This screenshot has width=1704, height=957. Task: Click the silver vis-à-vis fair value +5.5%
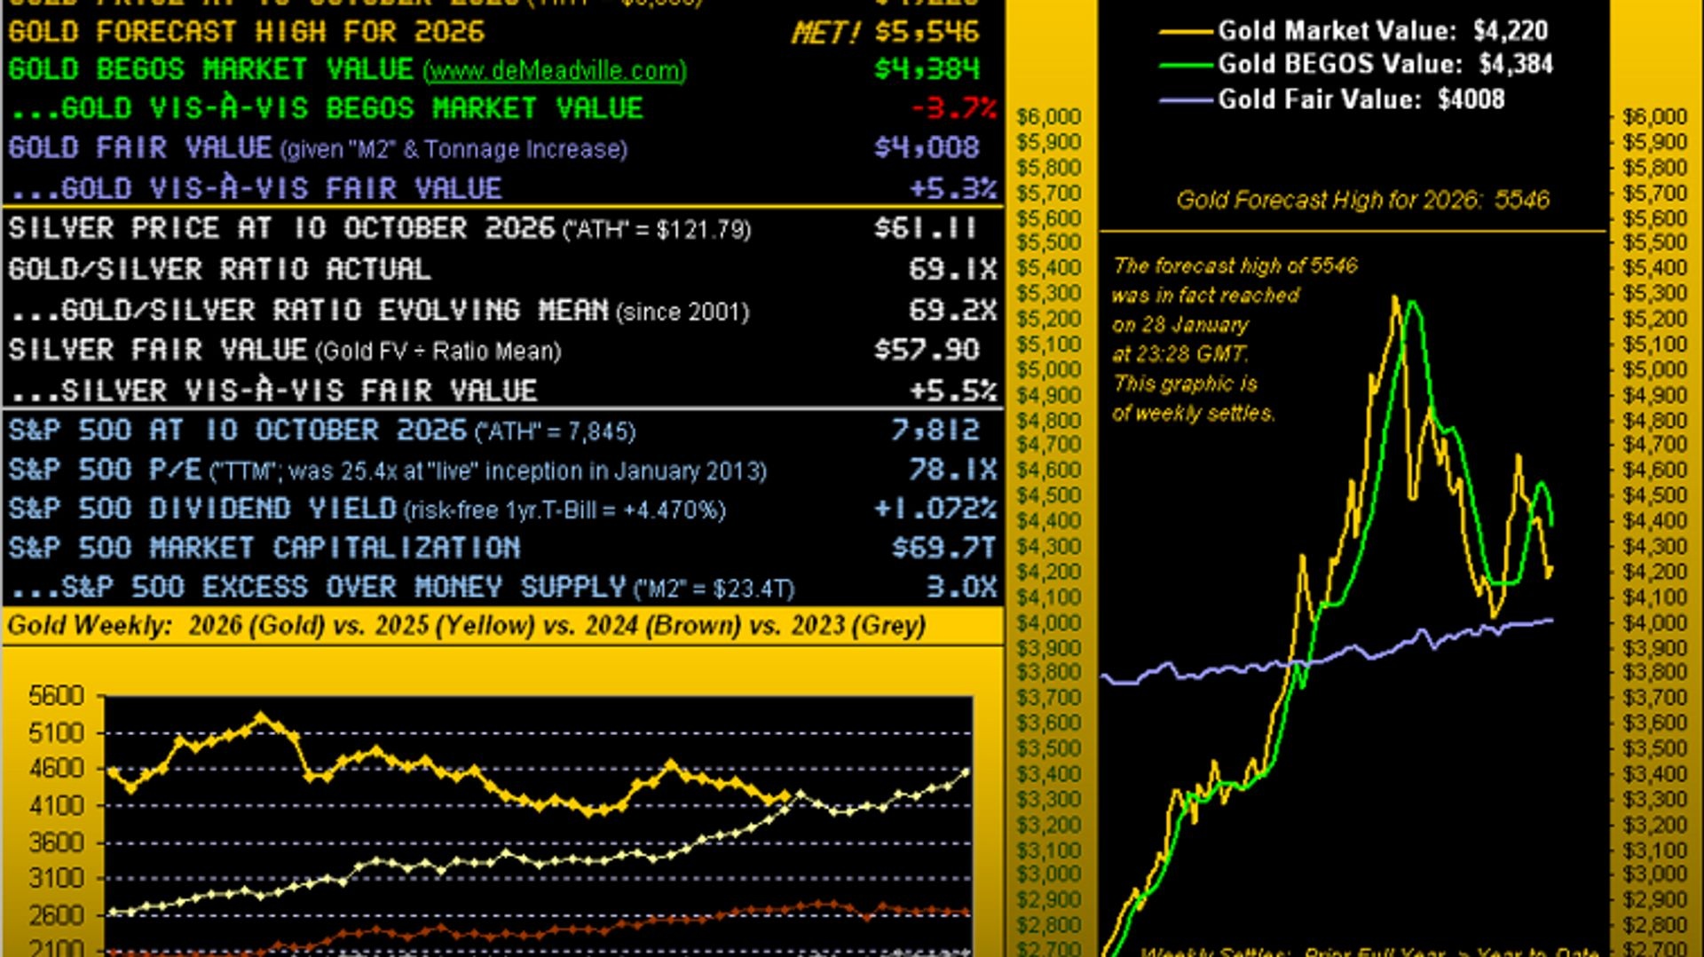point(954,391)
